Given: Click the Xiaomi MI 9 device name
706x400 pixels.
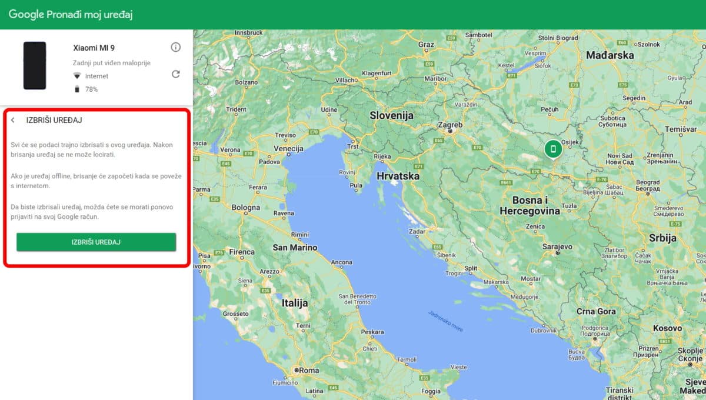Looking at the screenshot, I should 94,48.
